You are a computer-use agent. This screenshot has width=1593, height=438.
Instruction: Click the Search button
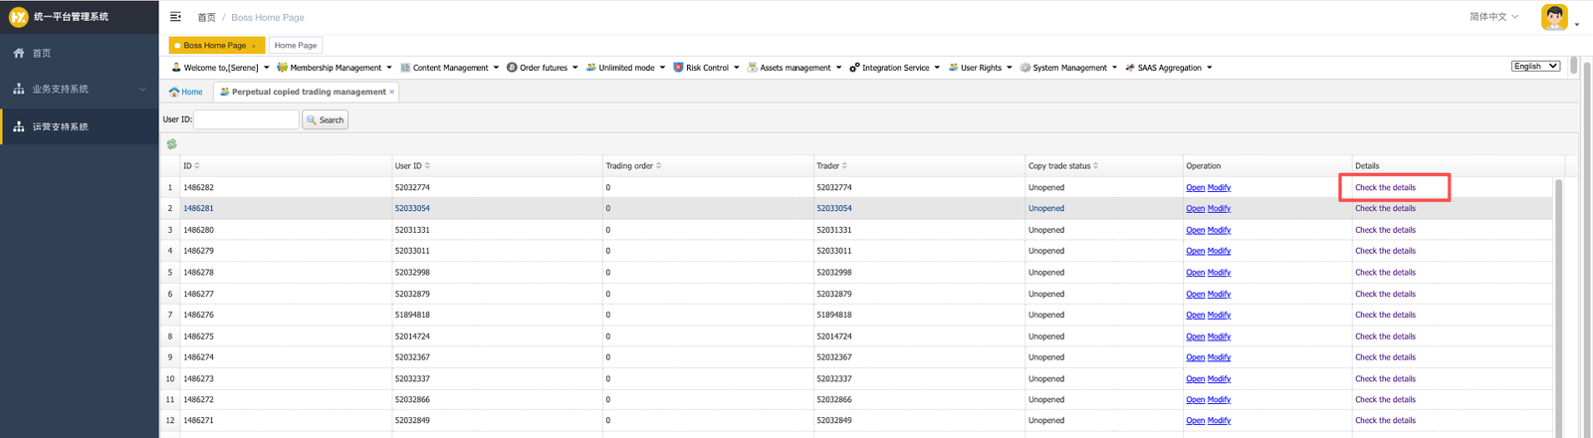click(x=325, y=120)
